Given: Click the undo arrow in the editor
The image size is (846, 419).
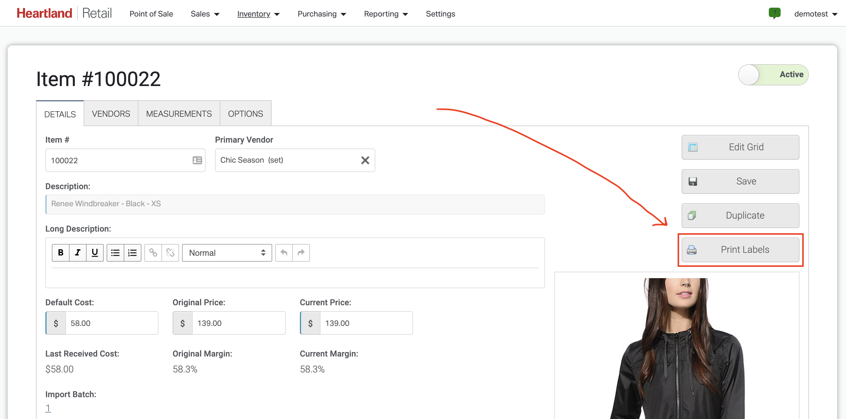Looking at the screenshot, I should click(284, 253).
